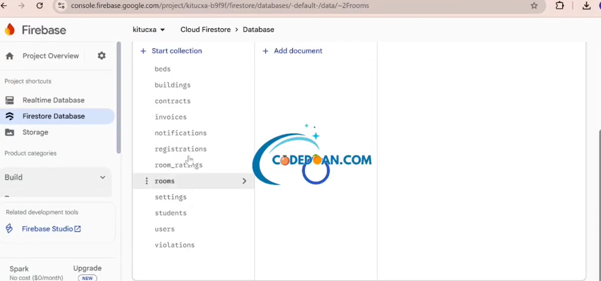Click the Realtime Database icon
Viewport: 601px width, 281px height.
point(10,100)
